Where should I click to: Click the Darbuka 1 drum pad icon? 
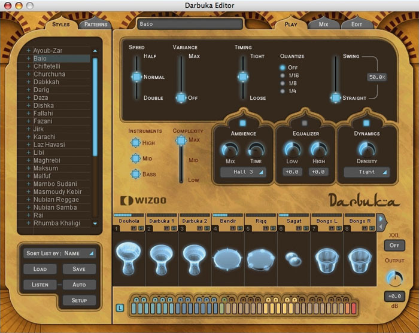tap(162, 259)
